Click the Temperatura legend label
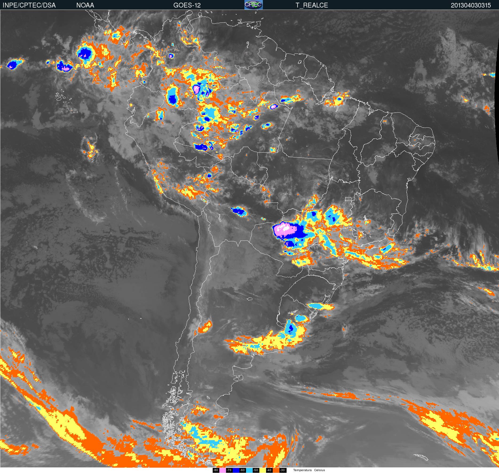The width and height of the screenshot is (499, 473). tap(302, 470)
